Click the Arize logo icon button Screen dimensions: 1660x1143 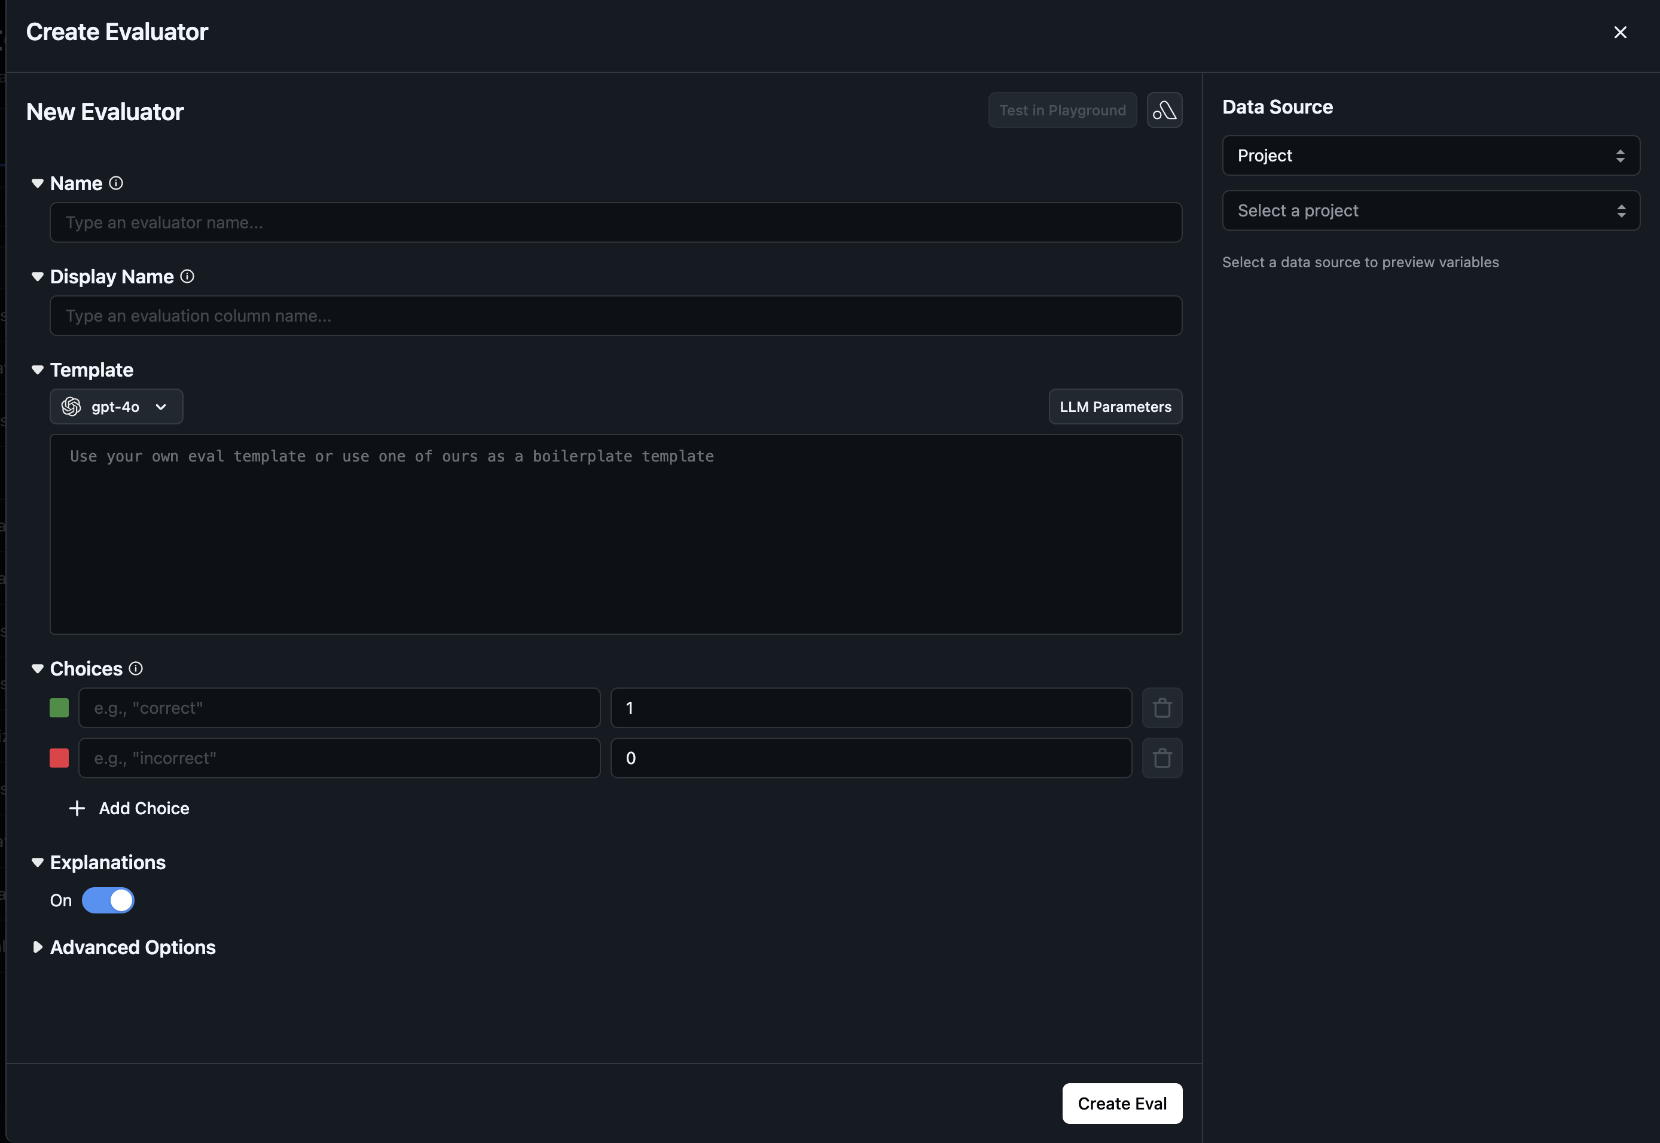pyautogui.click(x=1164, y=110)
